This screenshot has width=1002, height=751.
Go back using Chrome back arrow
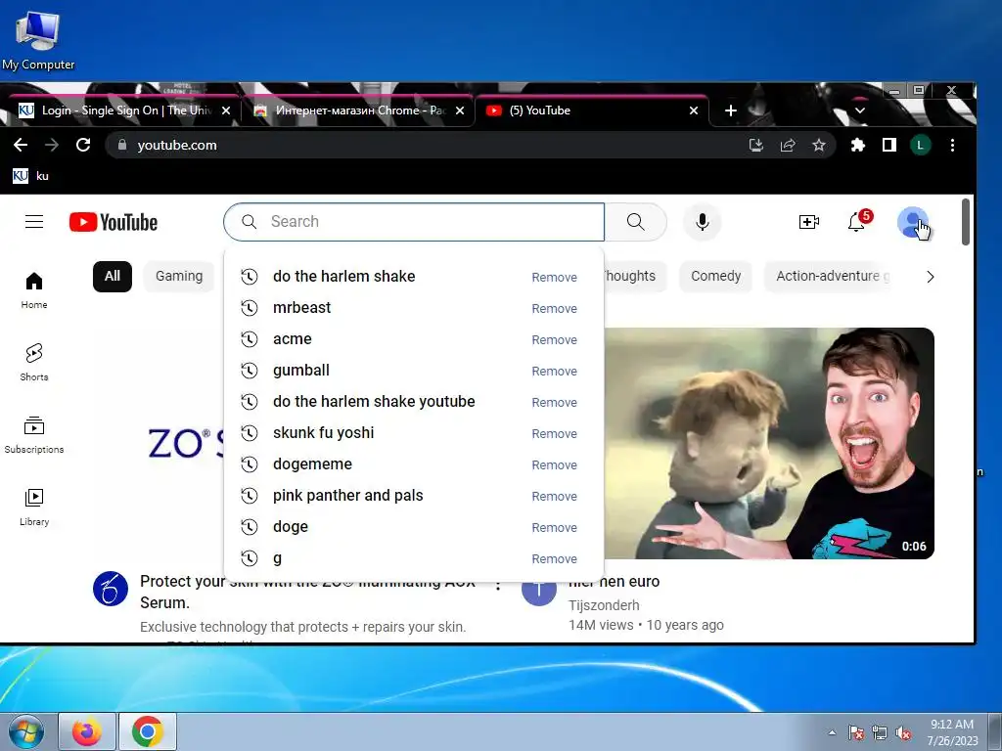click(21, 145)
